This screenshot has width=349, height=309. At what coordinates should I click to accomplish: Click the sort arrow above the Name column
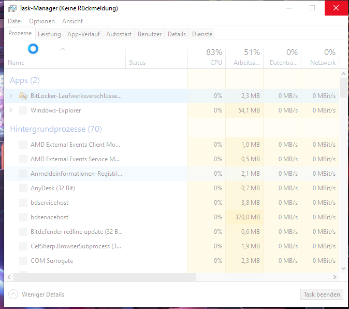click(63, 50)
